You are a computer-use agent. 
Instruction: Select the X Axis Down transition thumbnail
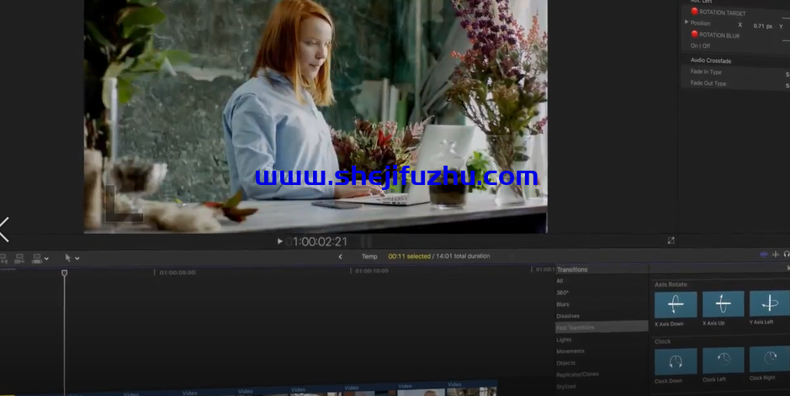676,304
